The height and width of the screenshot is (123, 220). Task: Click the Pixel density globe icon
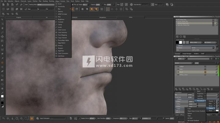pyautogui.click(x=131, y=5)
